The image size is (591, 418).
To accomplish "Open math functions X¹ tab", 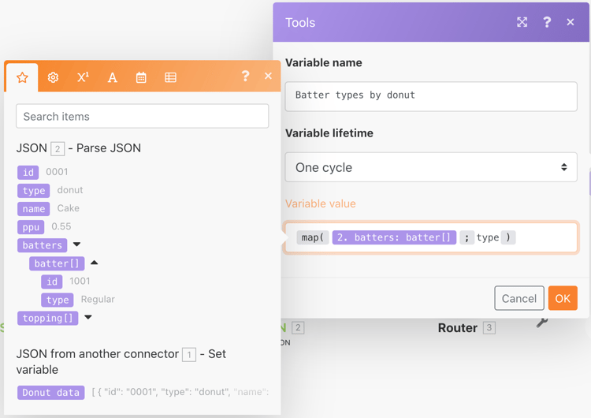I will [83, 77].
